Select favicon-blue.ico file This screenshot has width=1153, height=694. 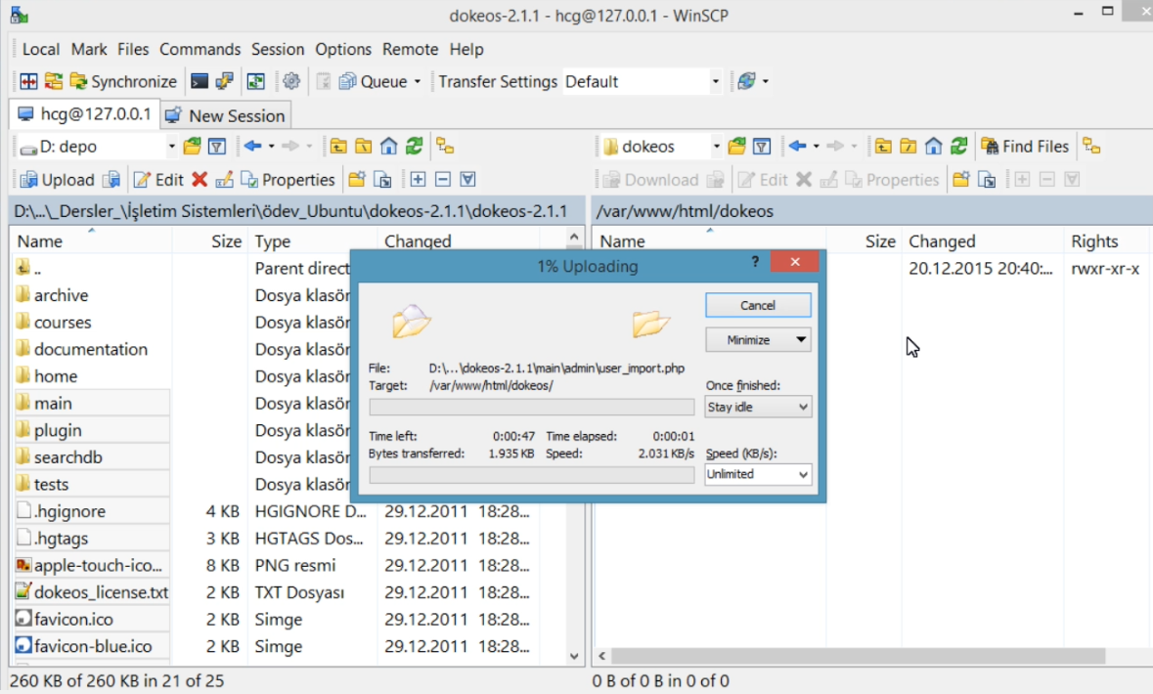point(93,646)
